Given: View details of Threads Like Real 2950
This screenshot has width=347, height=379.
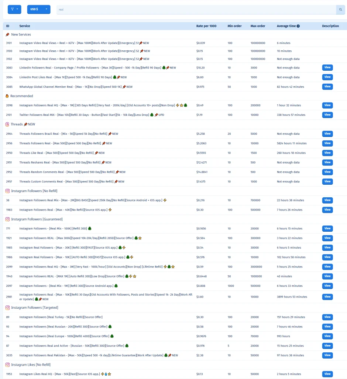Looking at the screenshot, I should (x=327, y=153).
